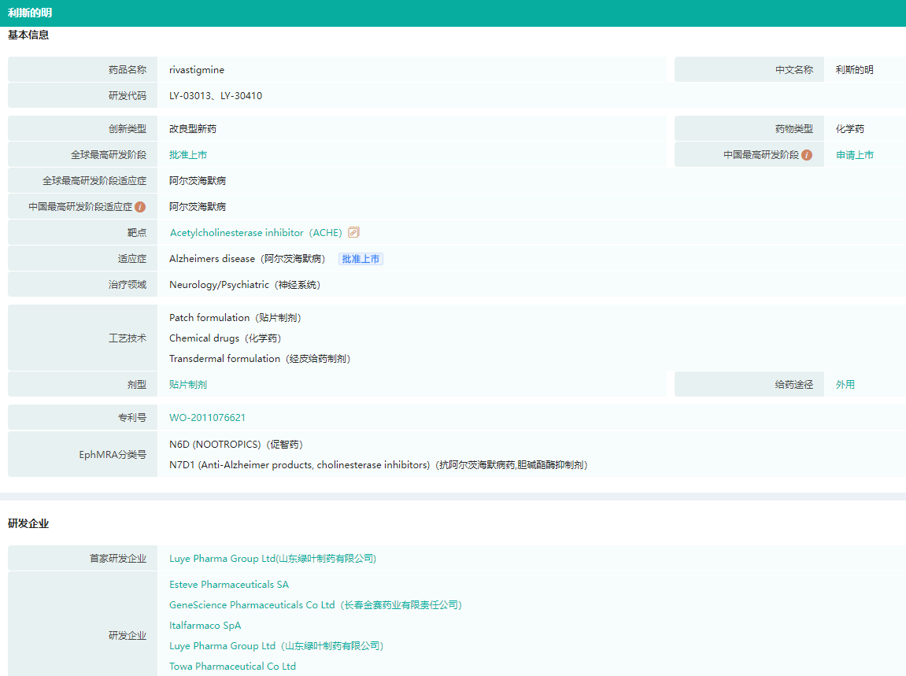Open patent WO-2011076621
The image size is (906, 676).
coord(207,418)
